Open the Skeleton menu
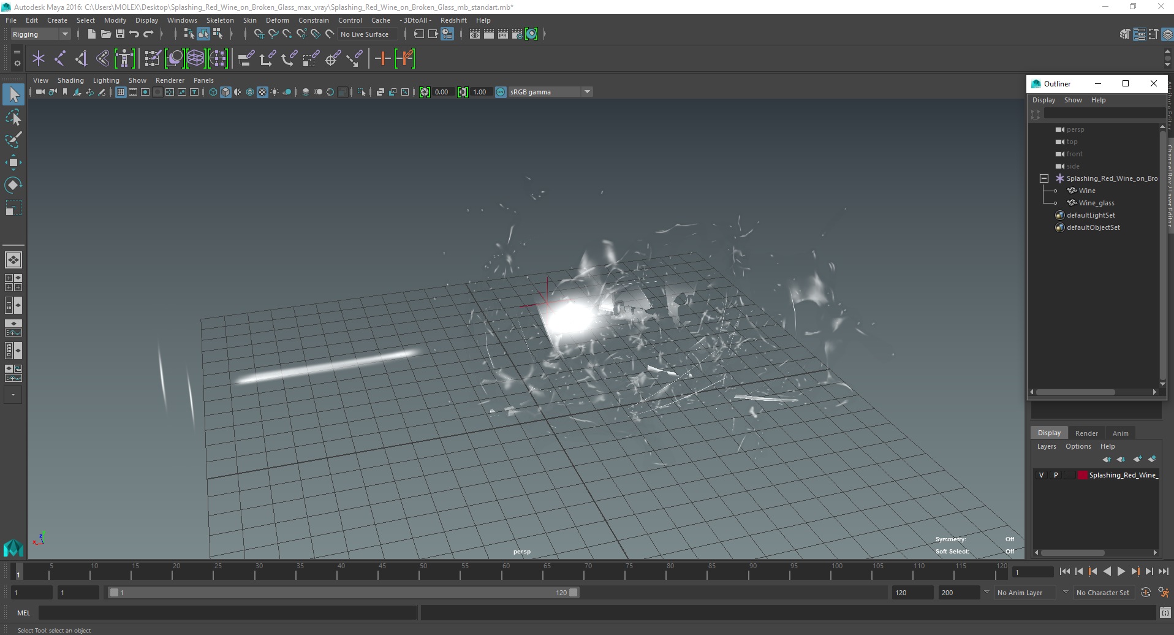The image size is (1174, 635). 220,20
